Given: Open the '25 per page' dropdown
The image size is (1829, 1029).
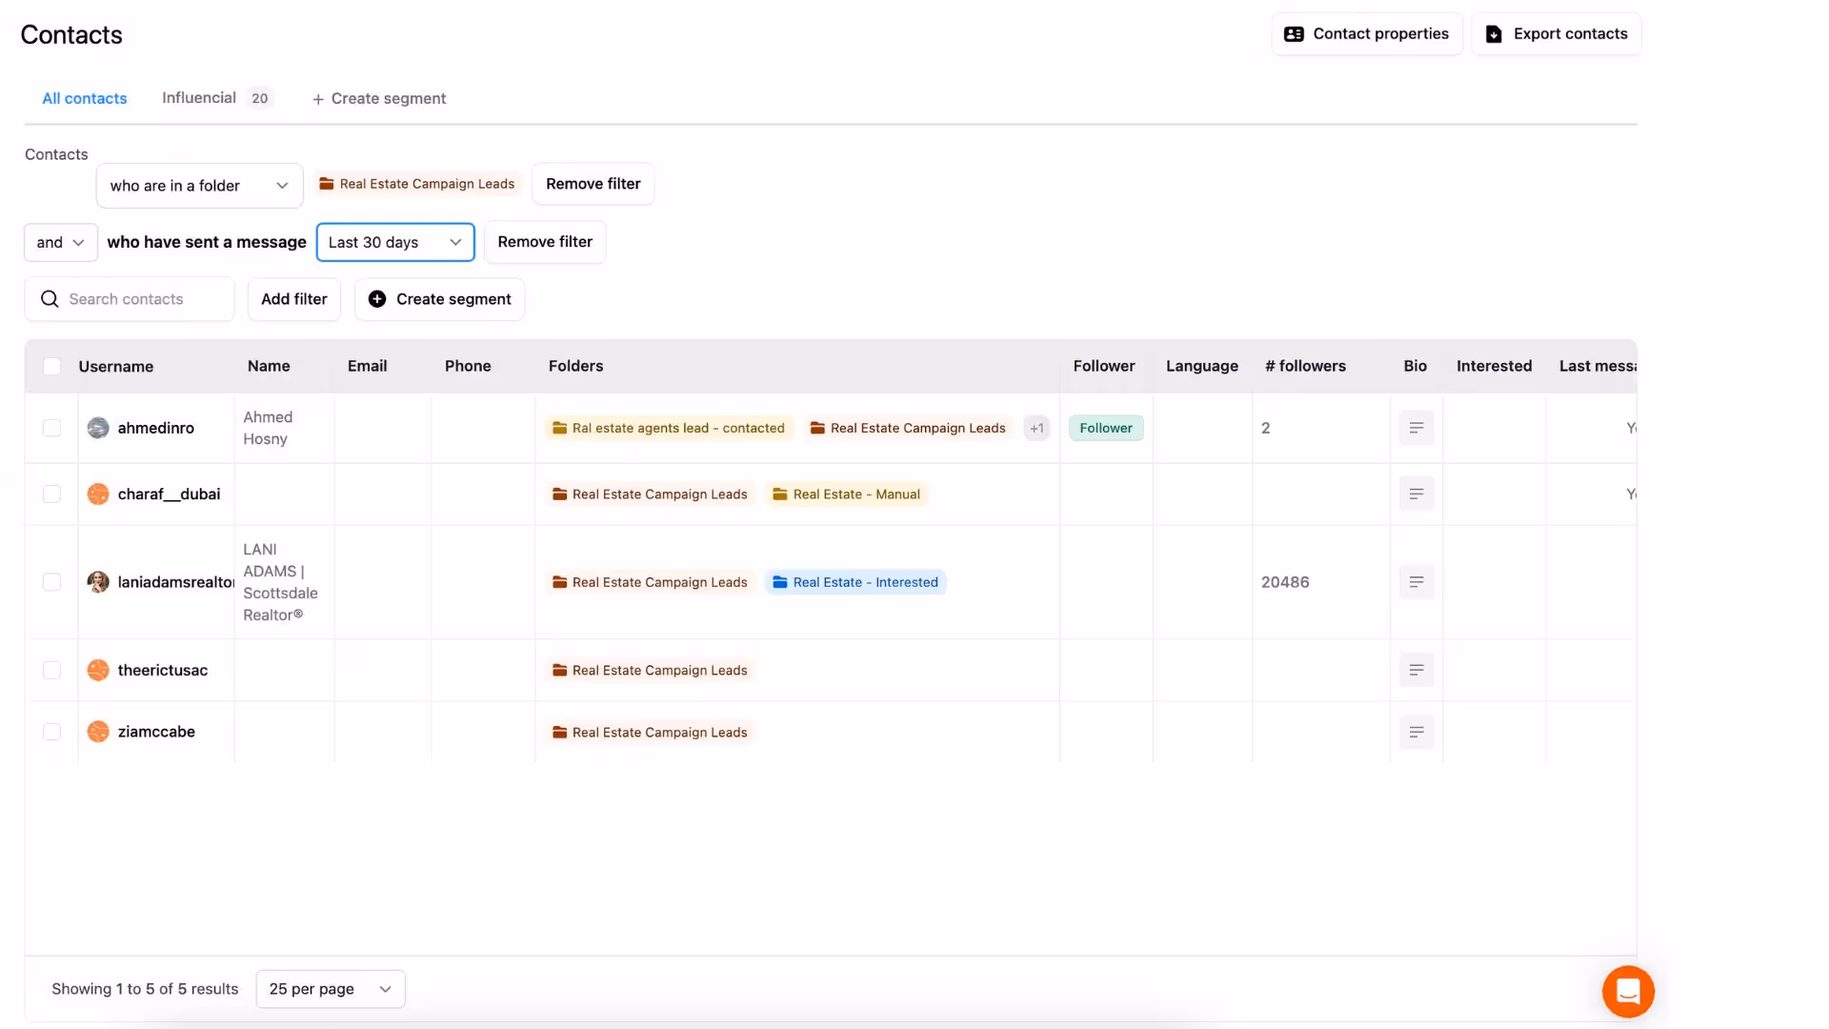Looking at the screenshot, I should 330,989.
